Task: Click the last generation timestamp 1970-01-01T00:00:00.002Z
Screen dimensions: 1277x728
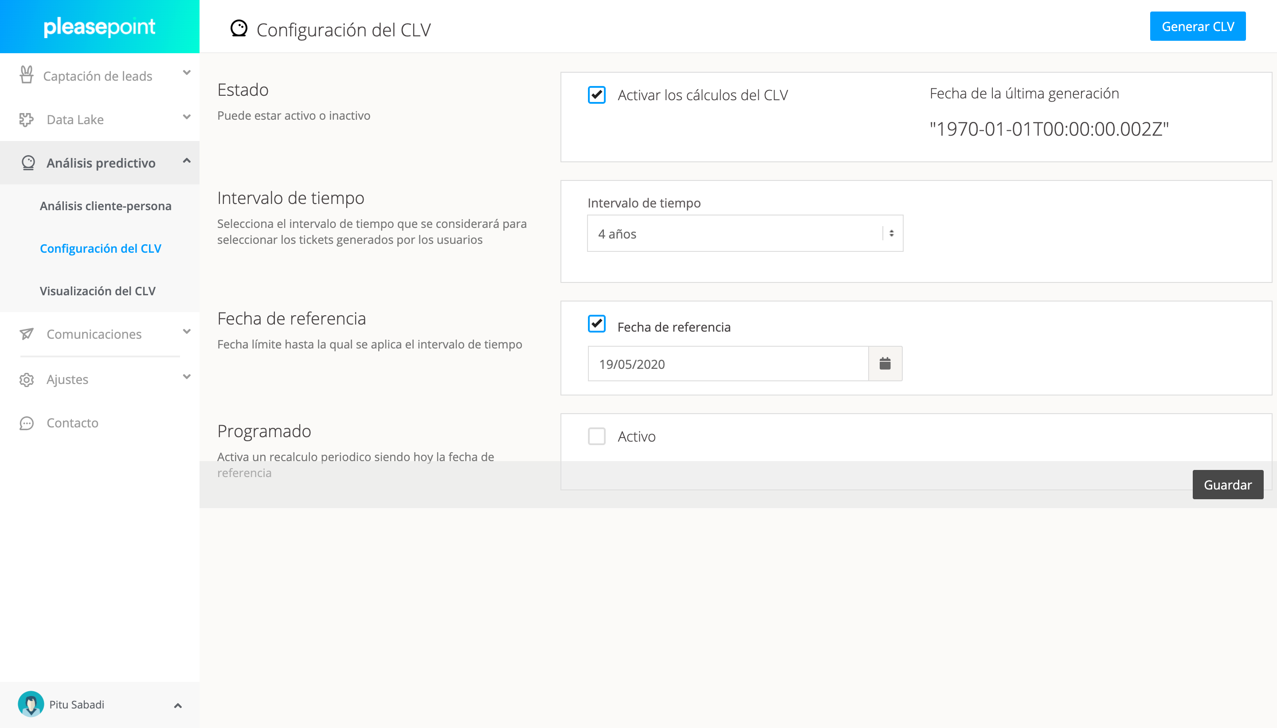Action: point(1049,129)
